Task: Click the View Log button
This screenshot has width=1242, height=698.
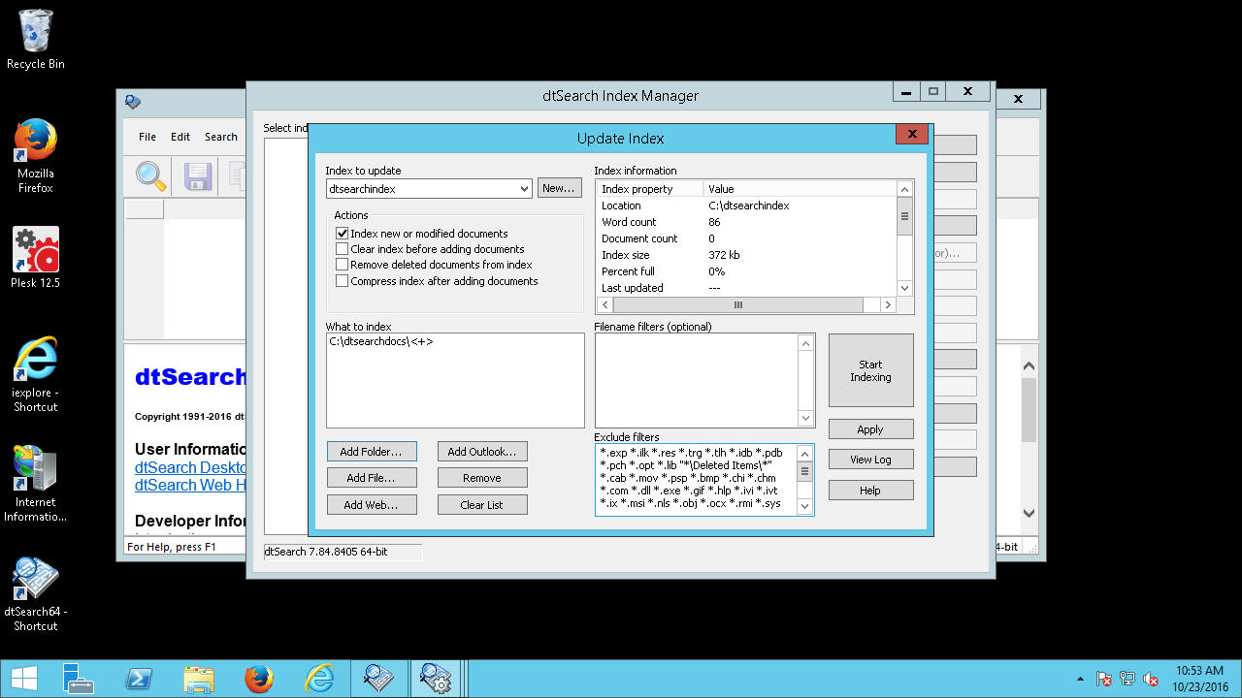Action: [x=871, y=460]
